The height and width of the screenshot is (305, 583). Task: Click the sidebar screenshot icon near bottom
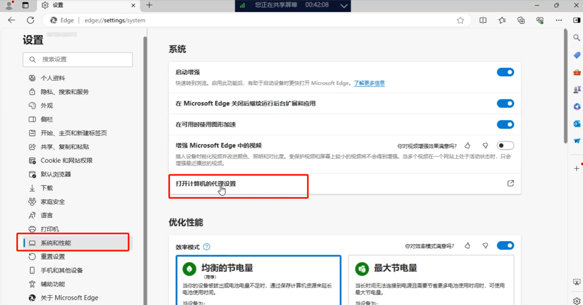[577, 282]
